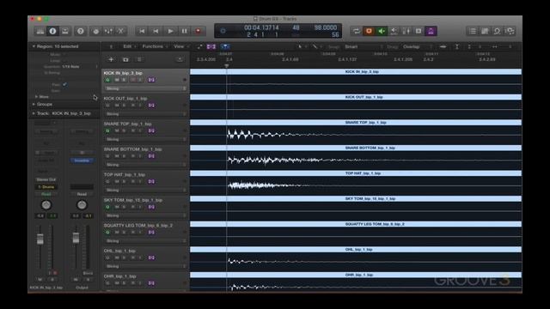Solo the KICK IN_bip_3_bip track
This screenshot has height=309, width=550.
point(124,80)
